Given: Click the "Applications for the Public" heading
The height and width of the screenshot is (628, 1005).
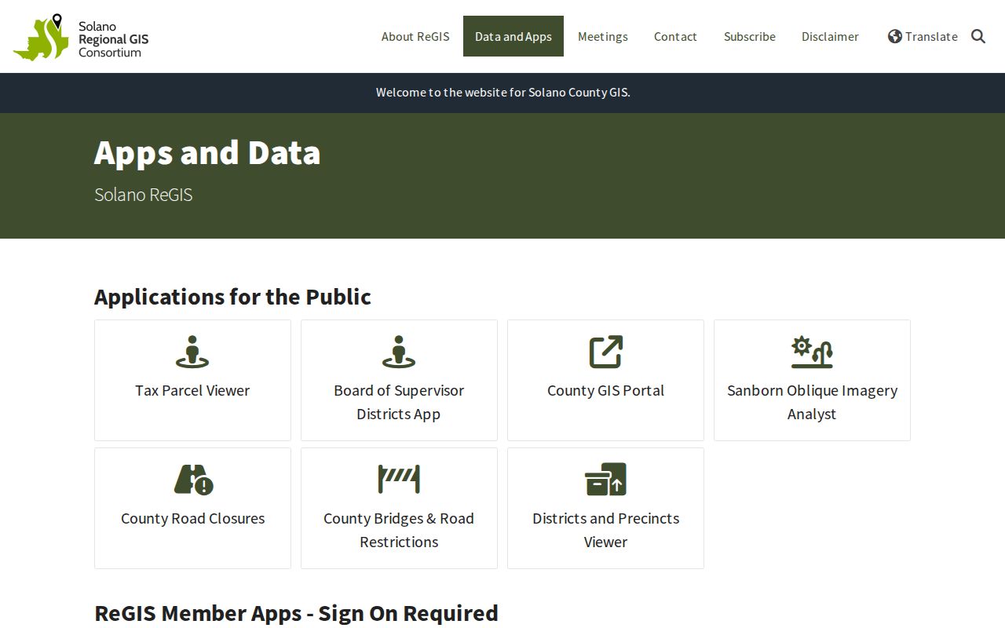Looking at the screenshot, I should [232, 297].
